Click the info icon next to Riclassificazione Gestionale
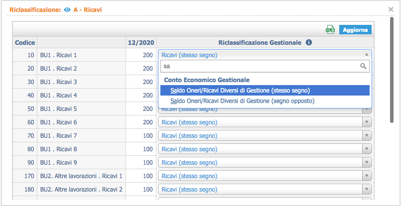The height and width of the screenshot is (206, 401). (309, 43)
